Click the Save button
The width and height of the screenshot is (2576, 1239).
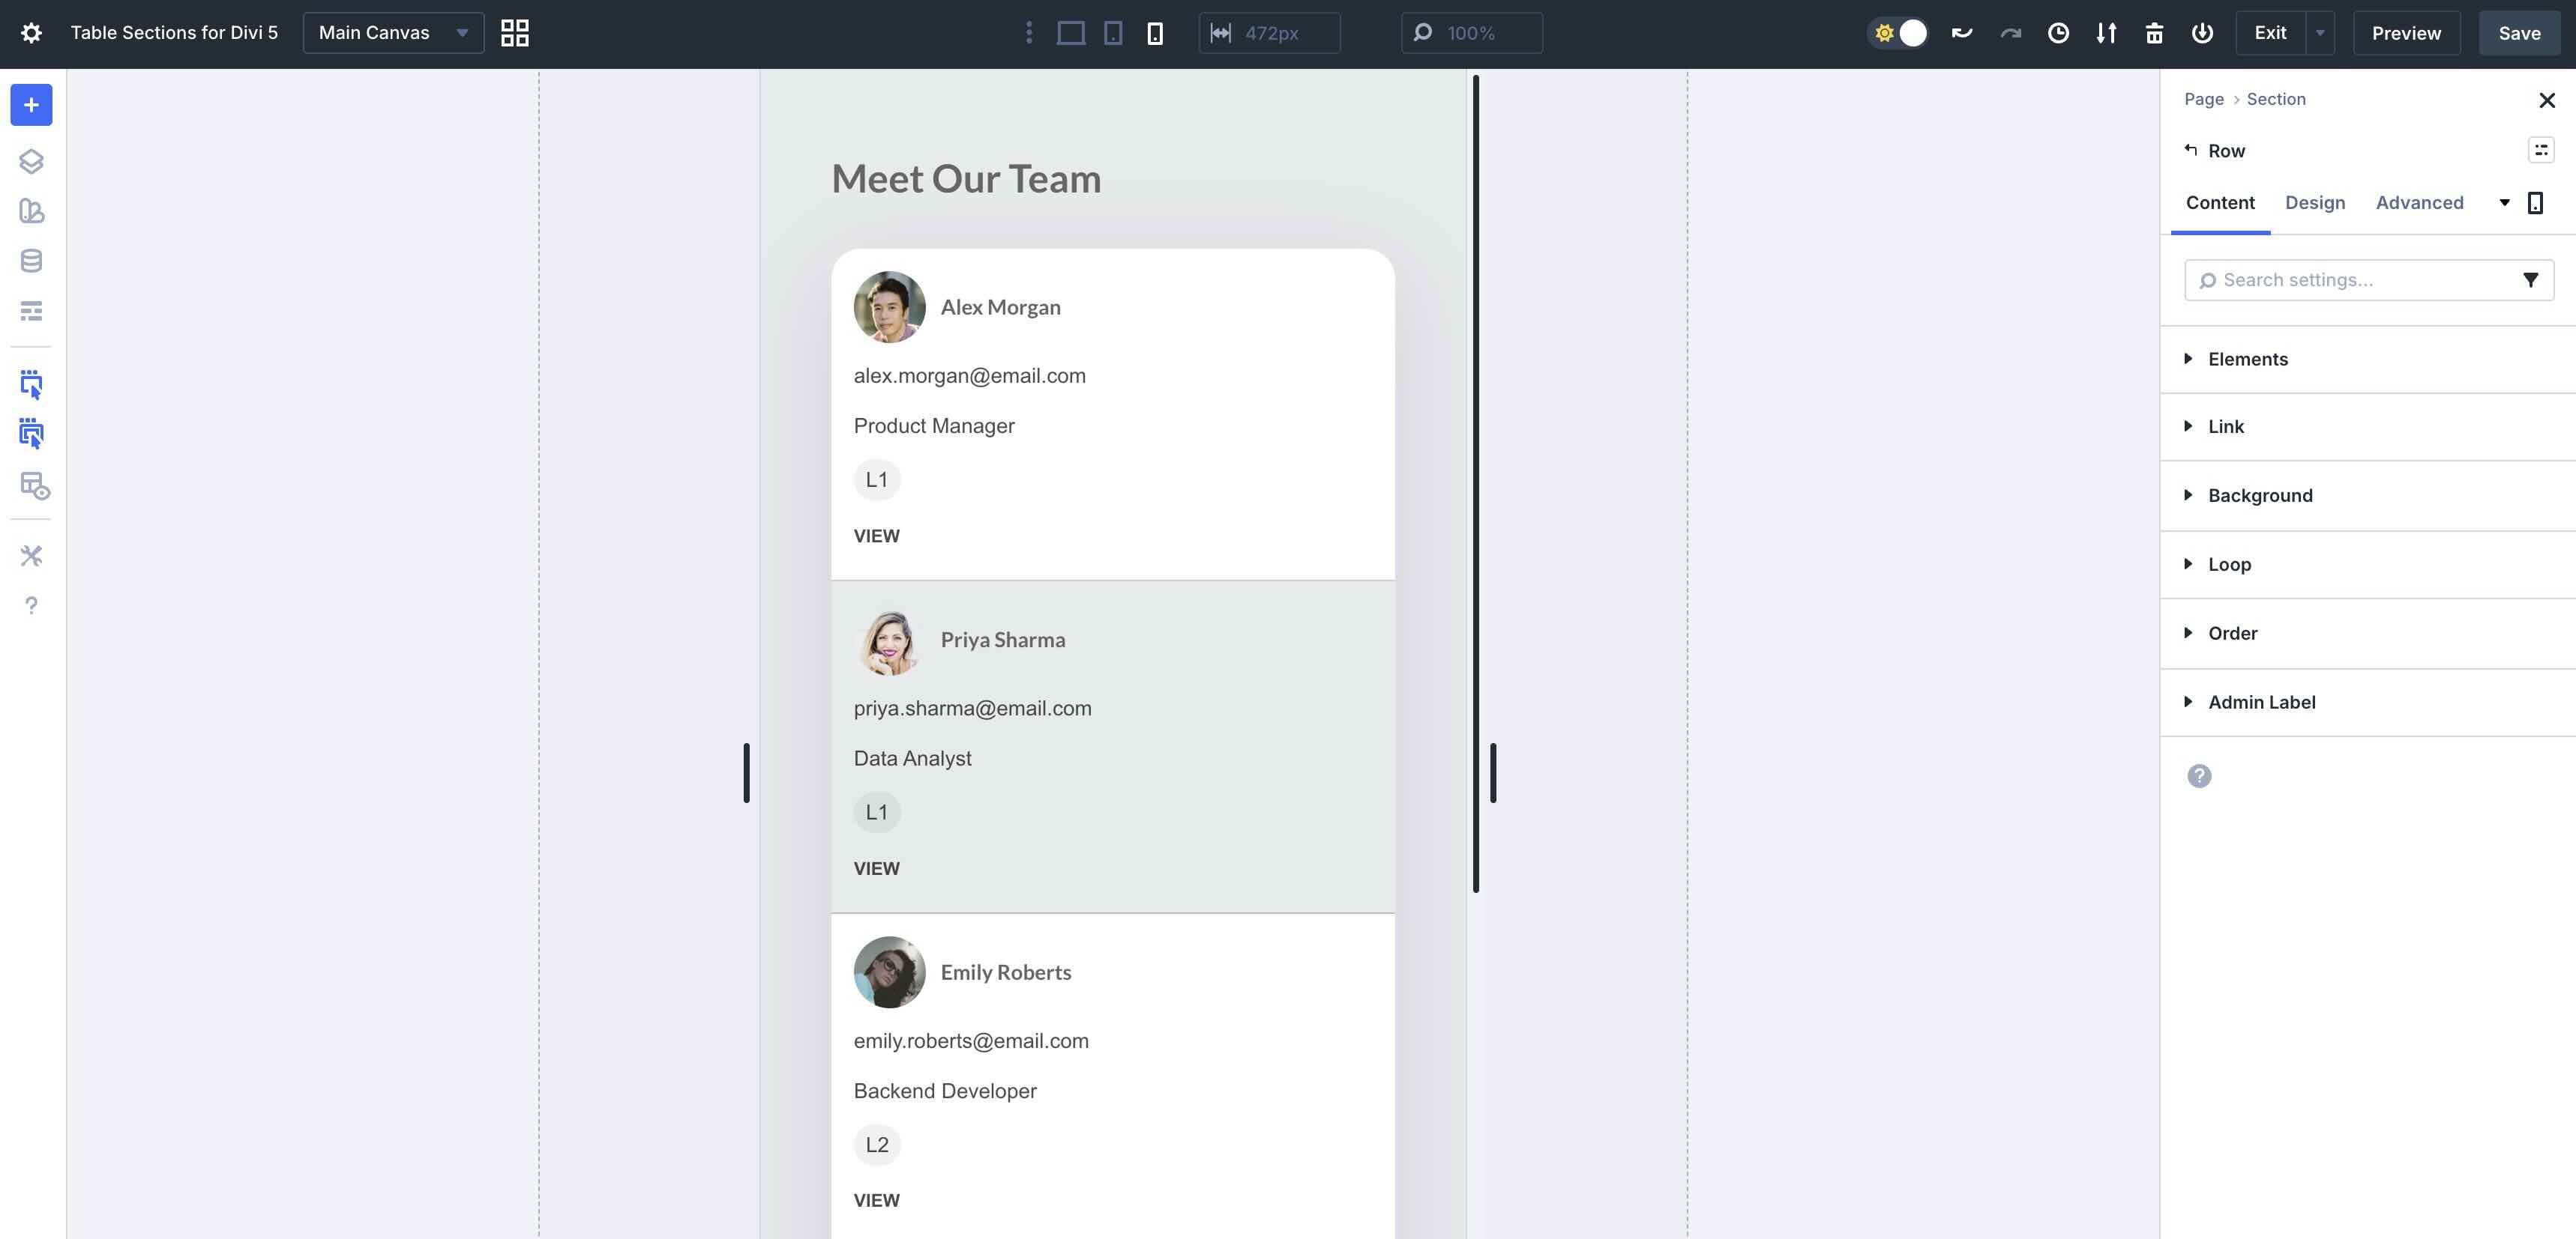coord(2518,33)
